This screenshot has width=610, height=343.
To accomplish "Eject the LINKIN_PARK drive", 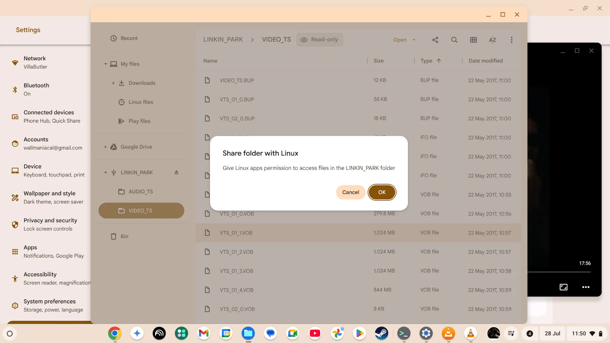I will click(x=176, y=172).
